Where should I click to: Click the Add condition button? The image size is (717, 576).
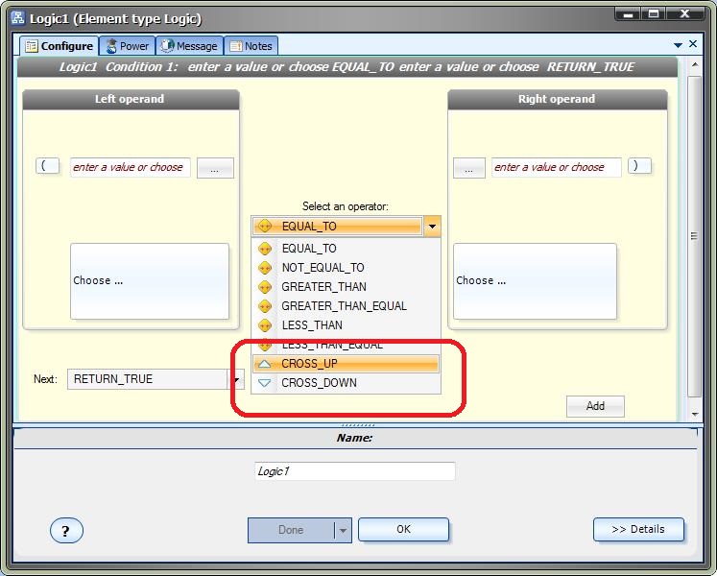[595, 406]
